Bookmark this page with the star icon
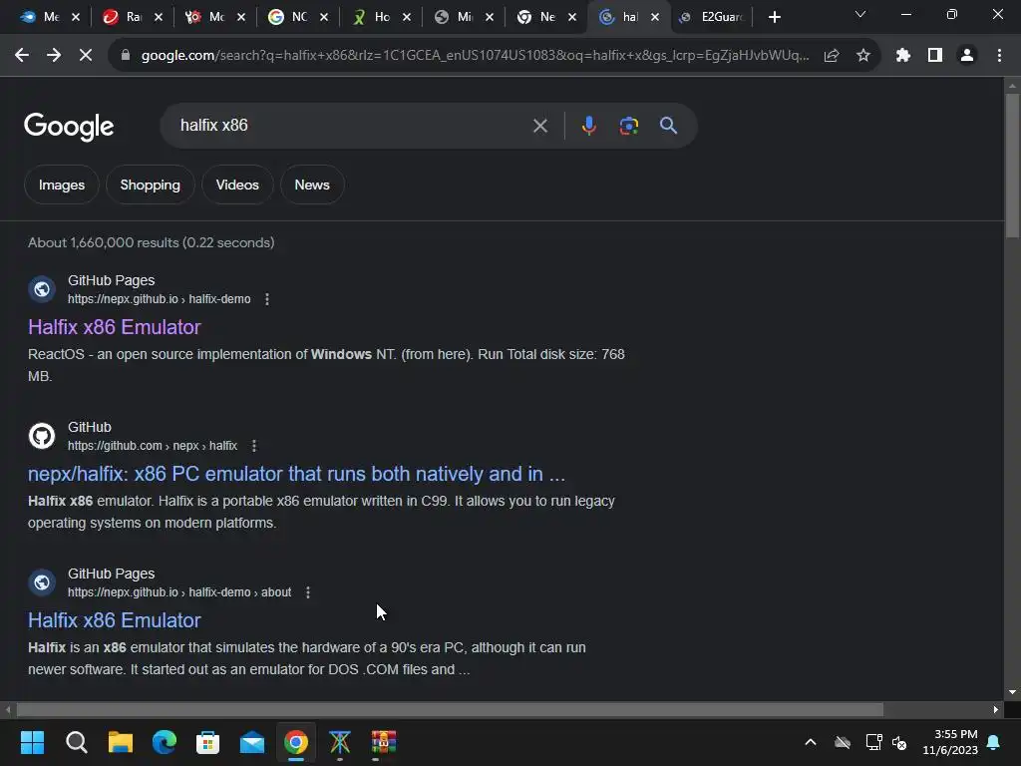Image resolution: width=1021 pixels, height=766 pixels. pyautogui.click(x=863, y=56)
